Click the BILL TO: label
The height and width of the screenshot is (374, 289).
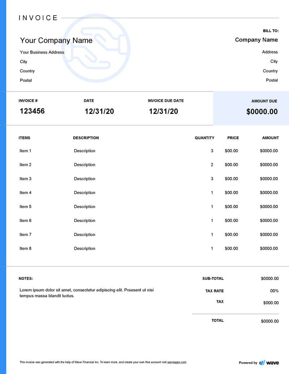coord(271,31)
